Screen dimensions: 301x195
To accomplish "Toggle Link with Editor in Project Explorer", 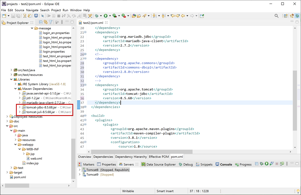I will [46, 22].
